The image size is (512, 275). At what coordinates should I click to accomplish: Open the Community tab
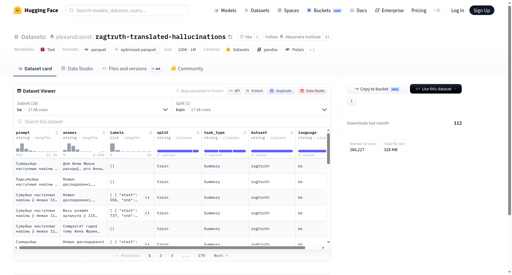coord(187,69)
